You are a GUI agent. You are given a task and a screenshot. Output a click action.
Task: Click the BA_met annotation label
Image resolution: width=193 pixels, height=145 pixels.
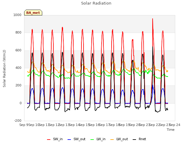[x=33, y=13]
